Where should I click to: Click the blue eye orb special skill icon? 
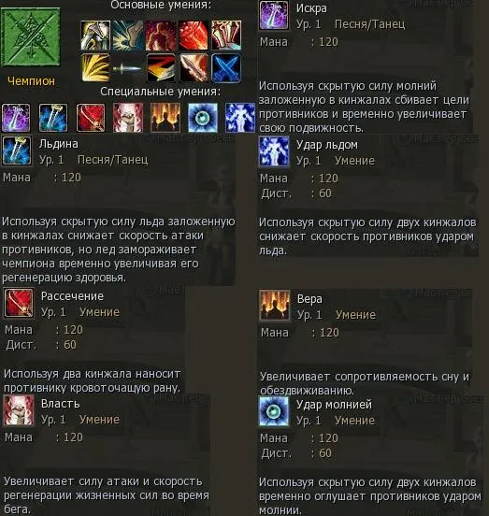pyautogui.click(x=203, y=118)
